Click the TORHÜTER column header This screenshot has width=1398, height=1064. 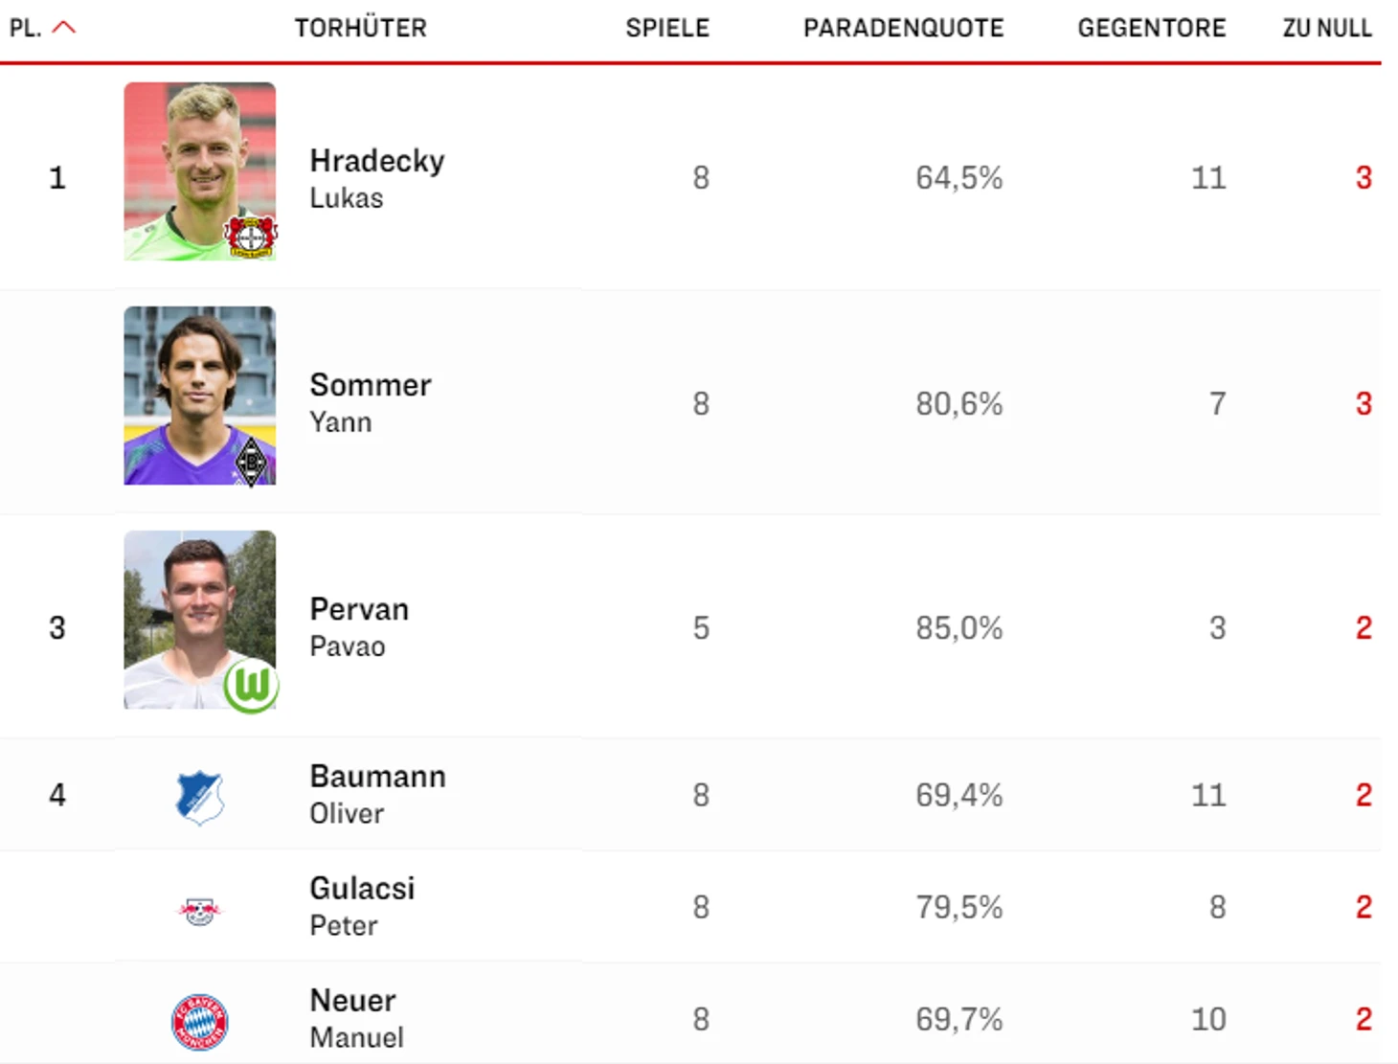(x=361, y=29)
